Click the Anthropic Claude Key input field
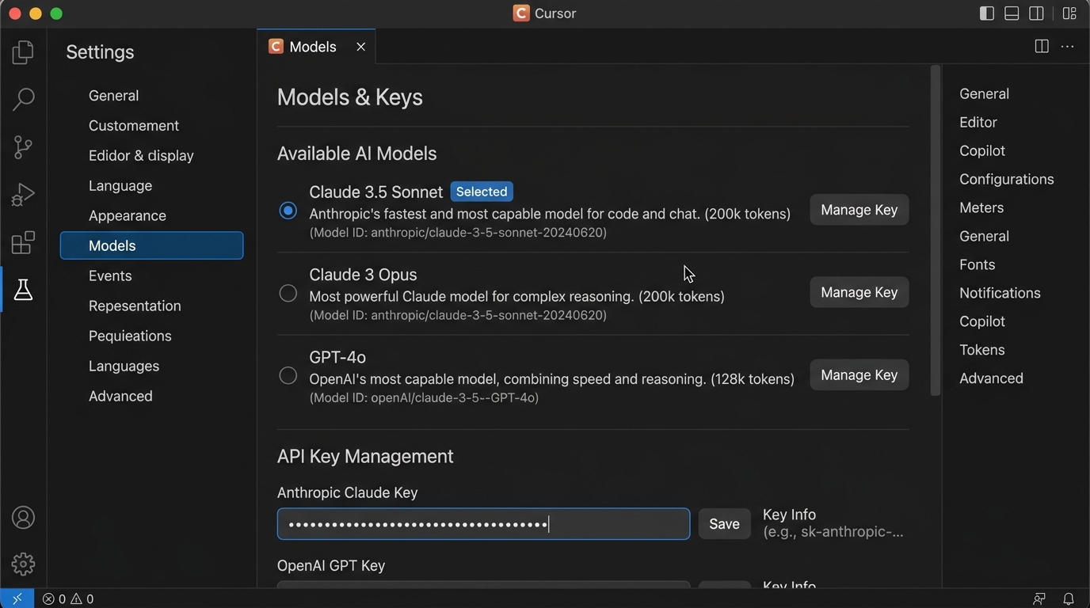 tap(483, 524)
